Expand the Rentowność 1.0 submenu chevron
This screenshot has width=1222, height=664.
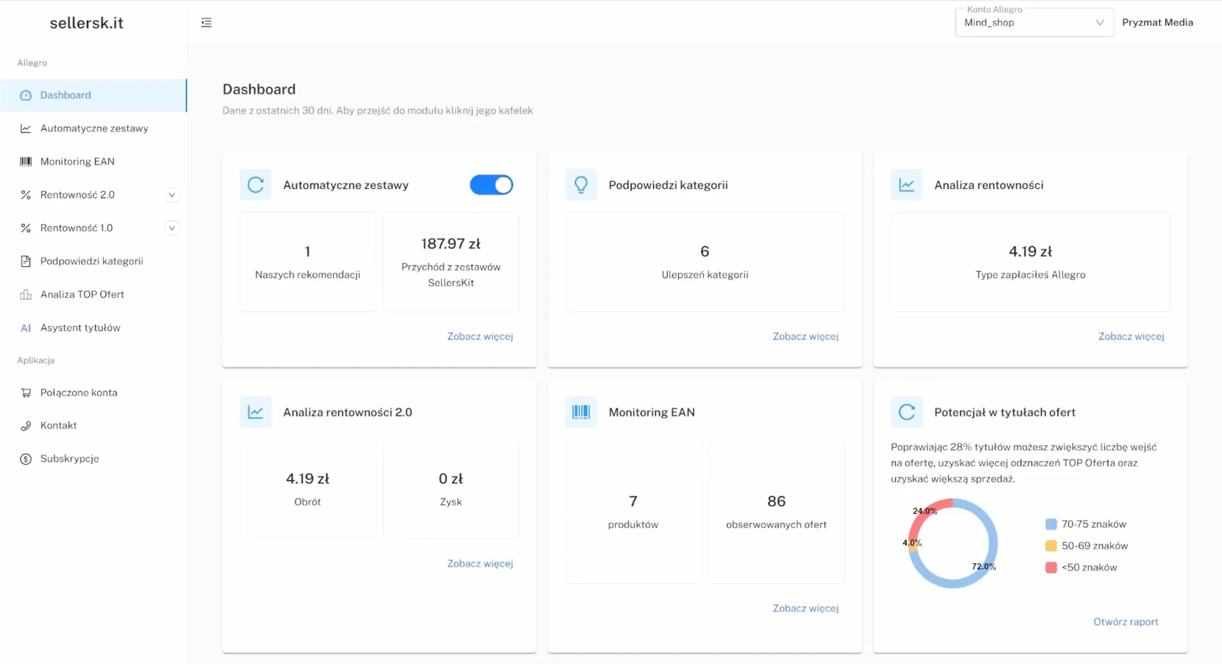(172, 228)
